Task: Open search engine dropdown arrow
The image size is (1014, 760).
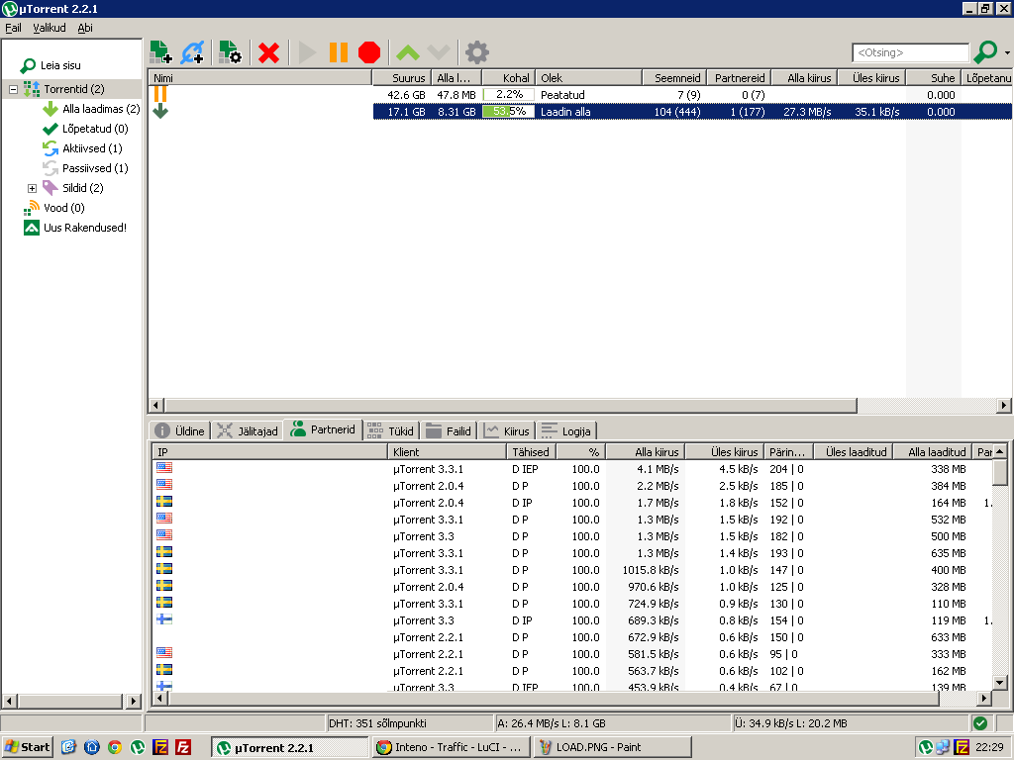Action: [x=1007, y=52]
